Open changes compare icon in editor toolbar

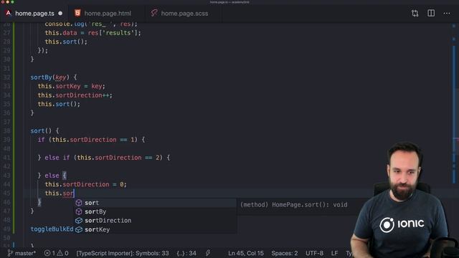click(415, 13)
